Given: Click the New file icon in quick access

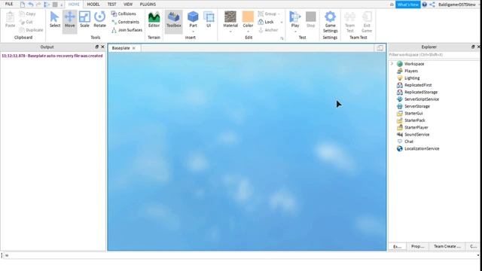Looking at the screenshot, I should click(23, 5).
